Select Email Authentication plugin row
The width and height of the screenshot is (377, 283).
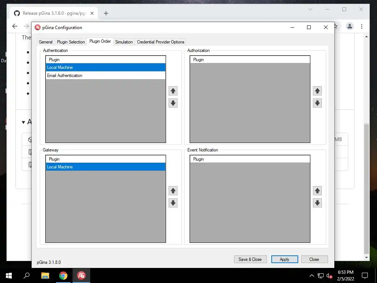(106, 76)
